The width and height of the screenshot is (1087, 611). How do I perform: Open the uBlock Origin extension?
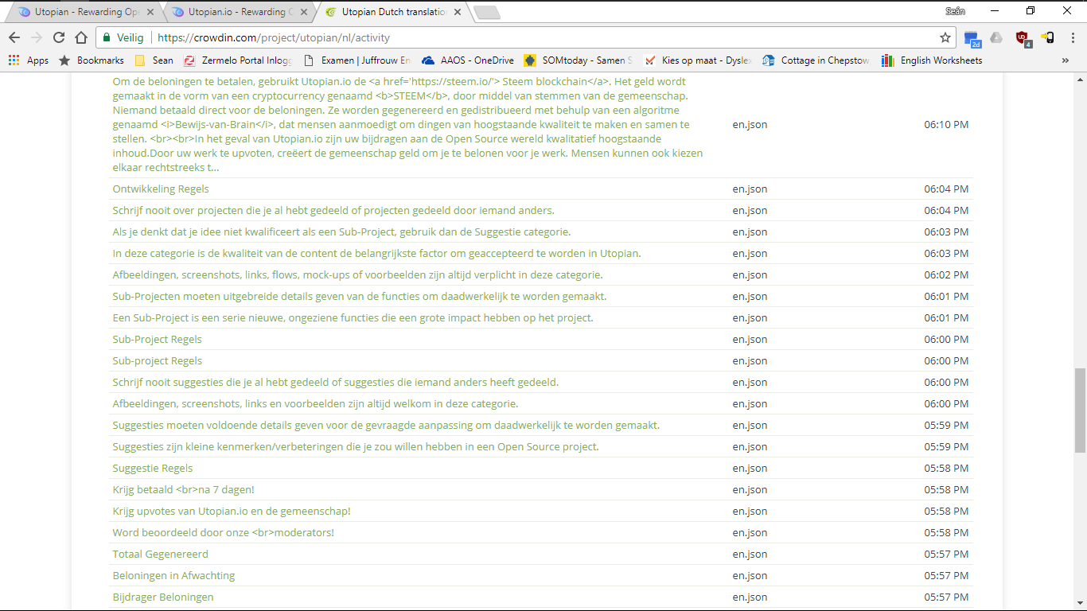(x=1023, y=38)
